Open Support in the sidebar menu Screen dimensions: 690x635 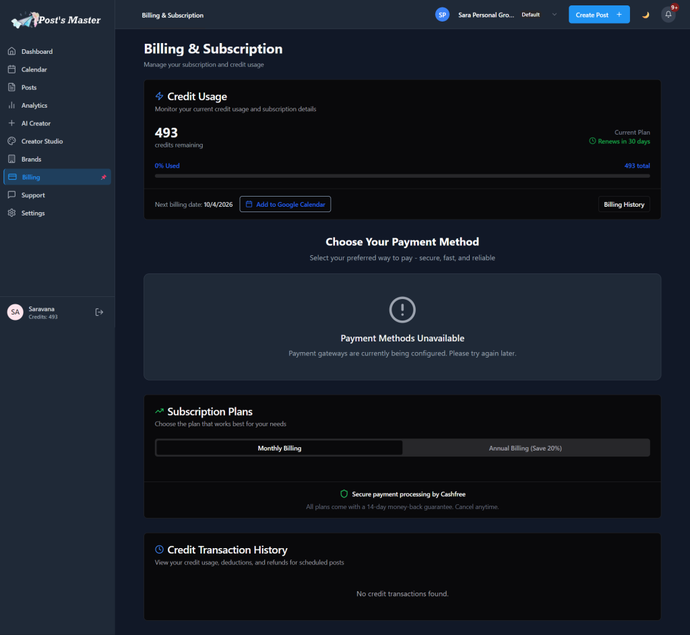33,195
